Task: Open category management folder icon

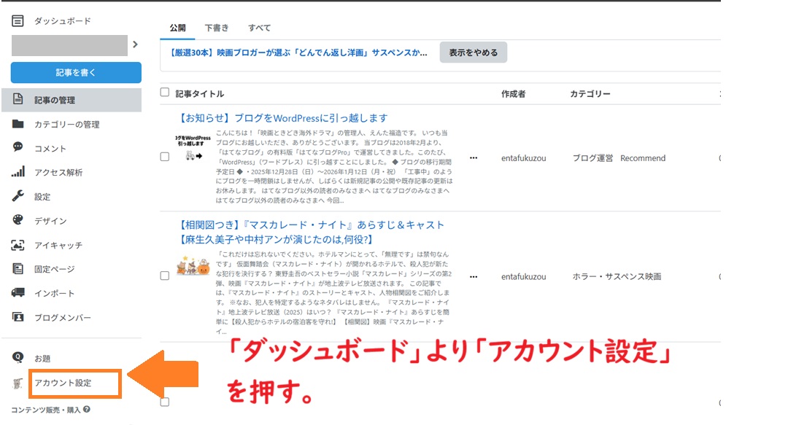Action: 18,124
